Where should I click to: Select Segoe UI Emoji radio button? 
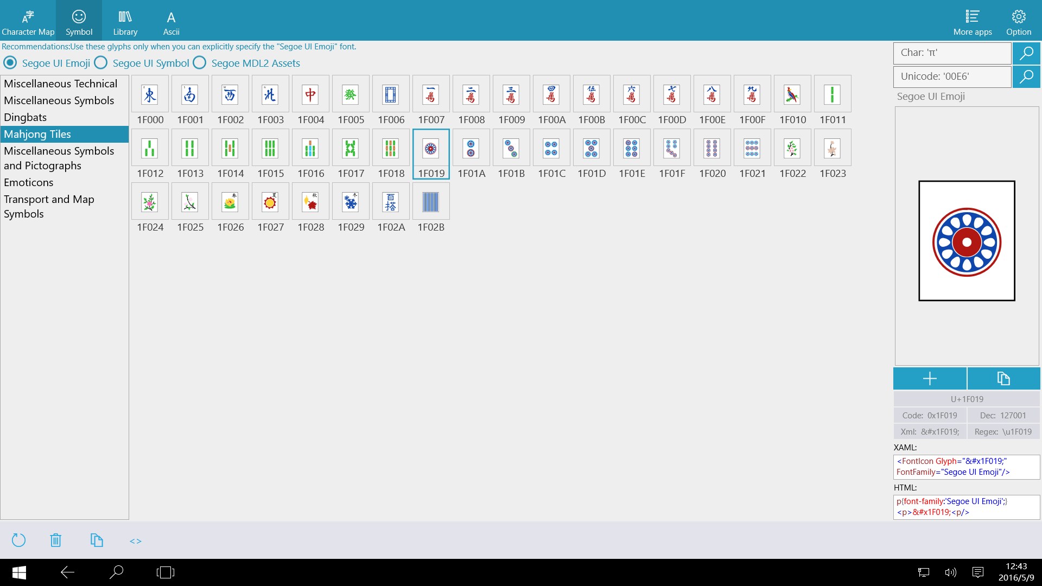click(10, 63)
